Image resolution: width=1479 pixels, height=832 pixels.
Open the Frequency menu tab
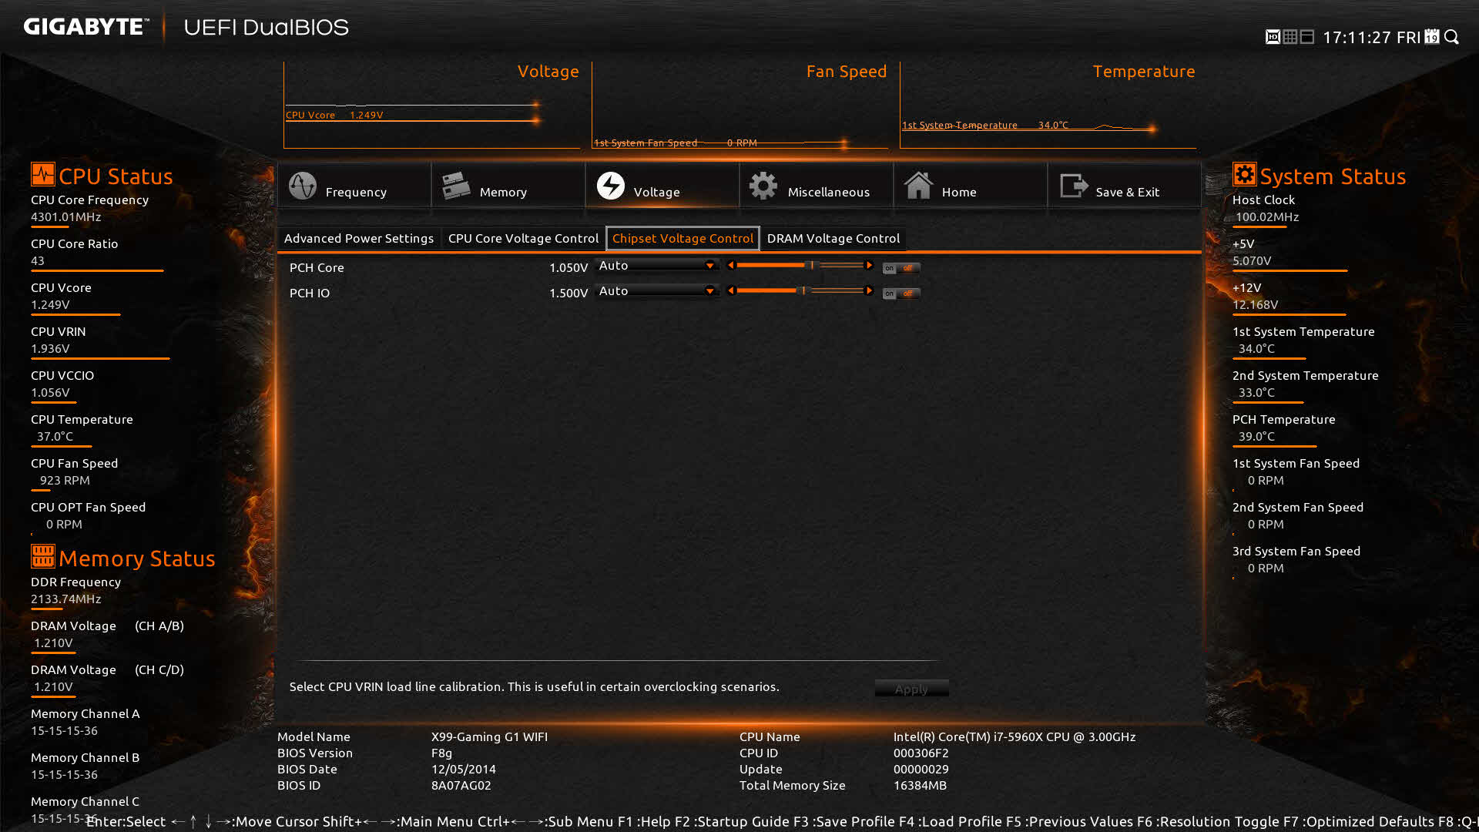354,186
